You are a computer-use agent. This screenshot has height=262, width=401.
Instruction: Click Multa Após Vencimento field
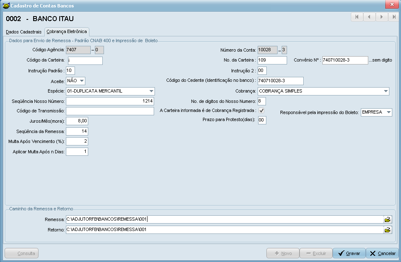point(77,141)
